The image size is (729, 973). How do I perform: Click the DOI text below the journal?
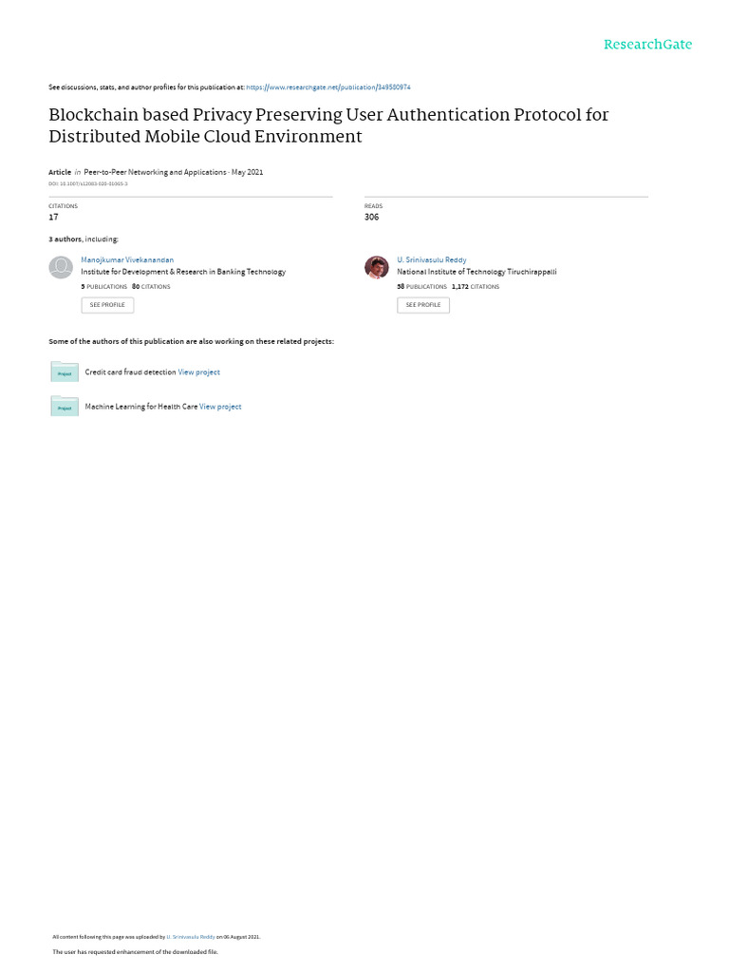point(88,183)
